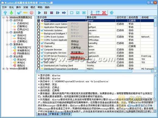
Task: Click the purple stop service icon
Action: click(51, 13)
